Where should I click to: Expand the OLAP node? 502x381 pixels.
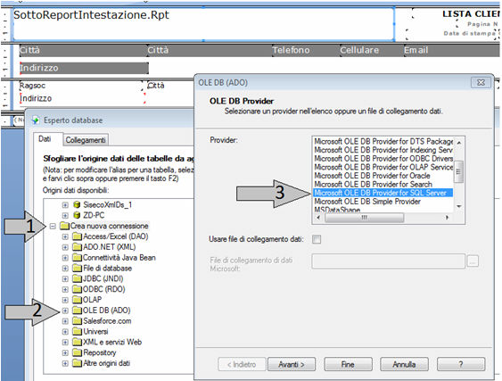pyautogui.click(x=65, y=301)
